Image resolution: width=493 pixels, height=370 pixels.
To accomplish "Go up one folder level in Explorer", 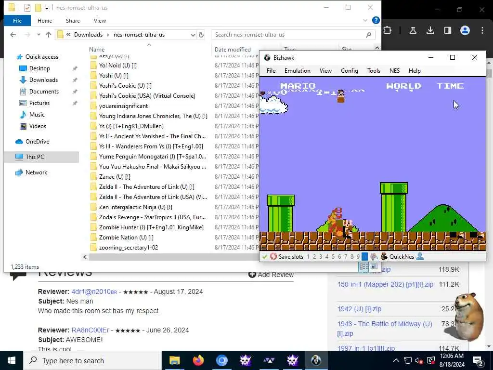I will pos(49,35).
